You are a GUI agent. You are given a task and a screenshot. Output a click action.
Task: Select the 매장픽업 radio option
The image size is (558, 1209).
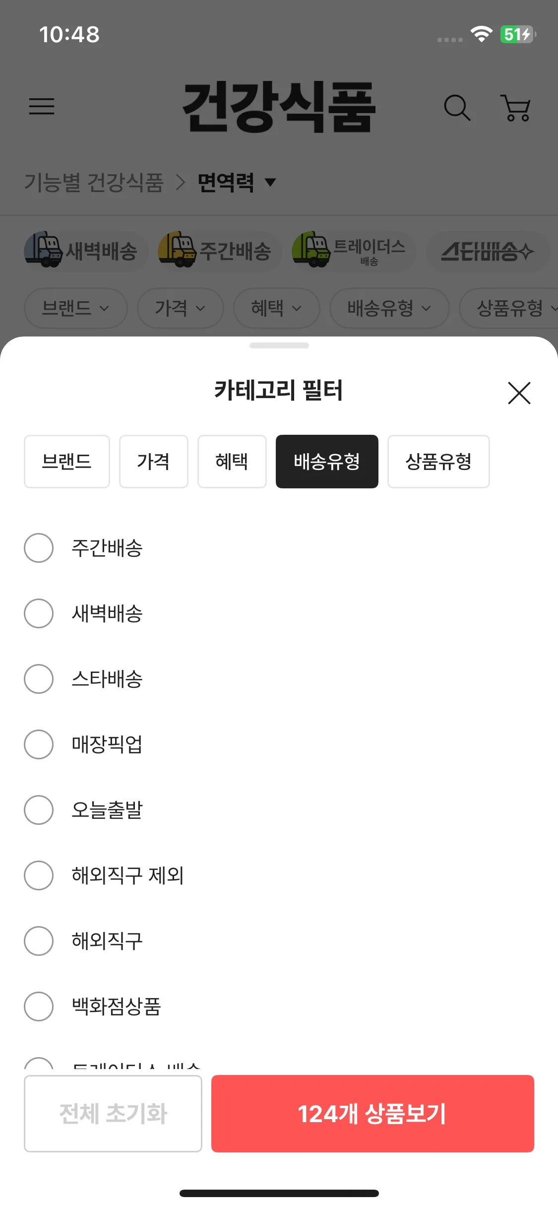coord(39,744)
